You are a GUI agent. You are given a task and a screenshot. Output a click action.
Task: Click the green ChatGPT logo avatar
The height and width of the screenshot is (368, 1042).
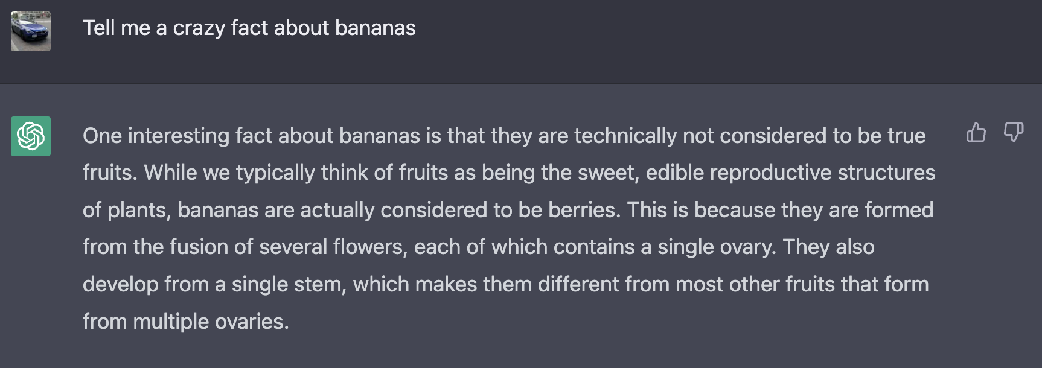(31, 136)
